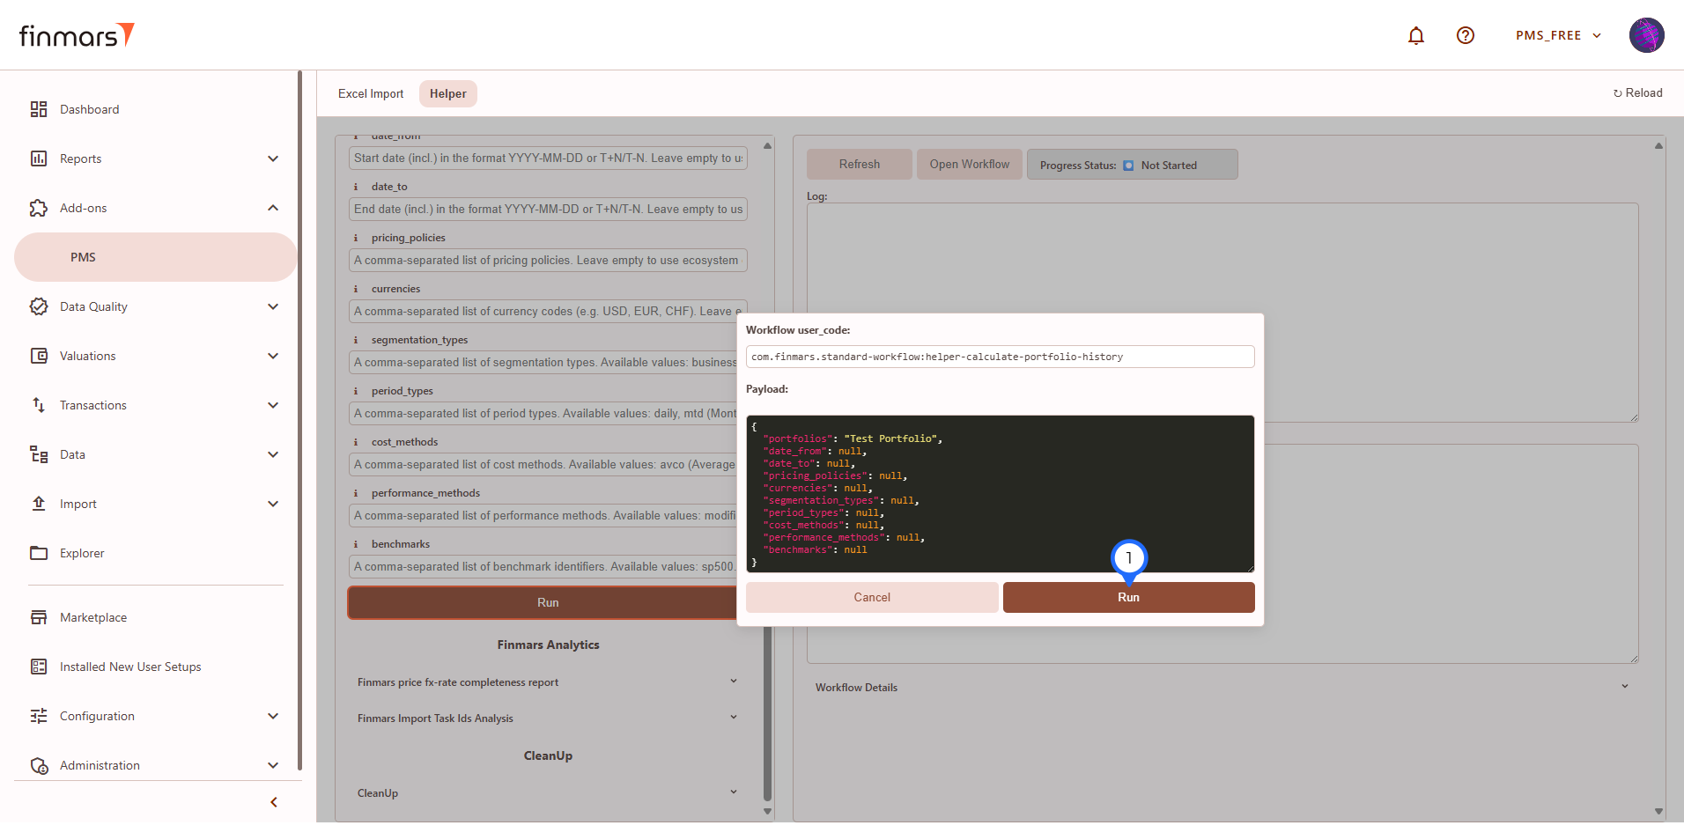Viewport: 1684px width, 840px height.
Task: Switch to the Excel Import tab
Action: tap(371, 93)
